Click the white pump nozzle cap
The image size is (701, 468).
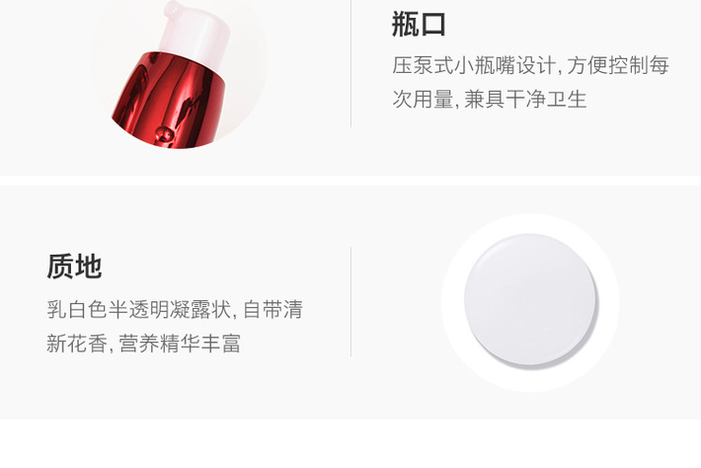194,34
